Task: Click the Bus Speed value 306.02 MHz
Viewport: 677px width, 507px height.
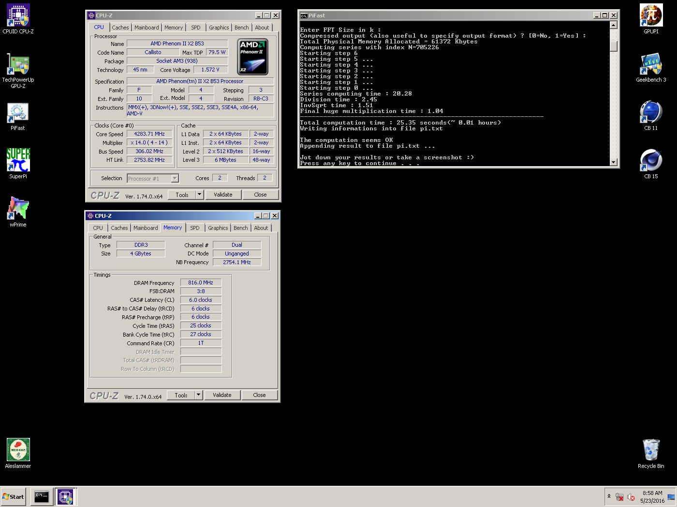Action: coord(149,151)
